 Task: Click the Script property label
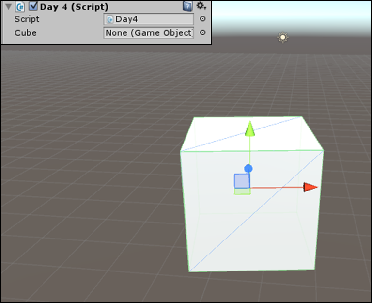(27, 19)
